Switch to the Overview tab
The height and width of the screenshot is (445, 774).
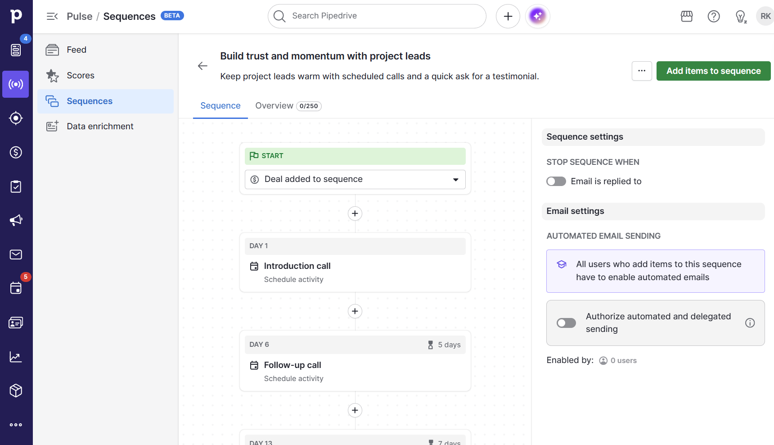point(274,105)
